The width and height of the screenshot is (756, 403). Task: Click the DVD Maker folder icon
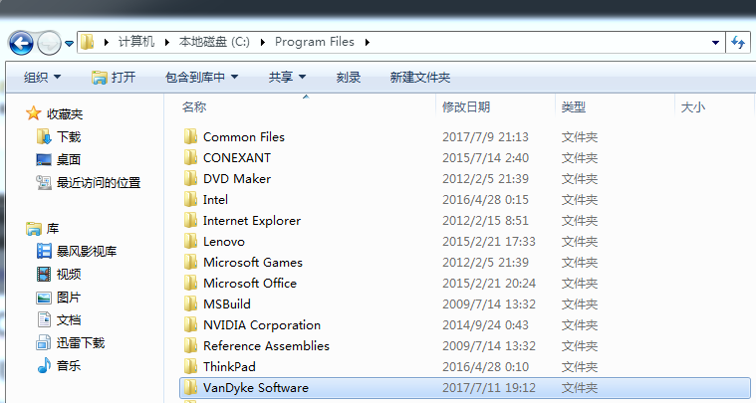(190, 179)
